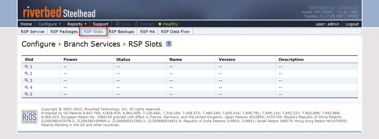Click the magnifier icon for slot 2
This screenshot has height=139, width=379.
click(x=27, y=73)
